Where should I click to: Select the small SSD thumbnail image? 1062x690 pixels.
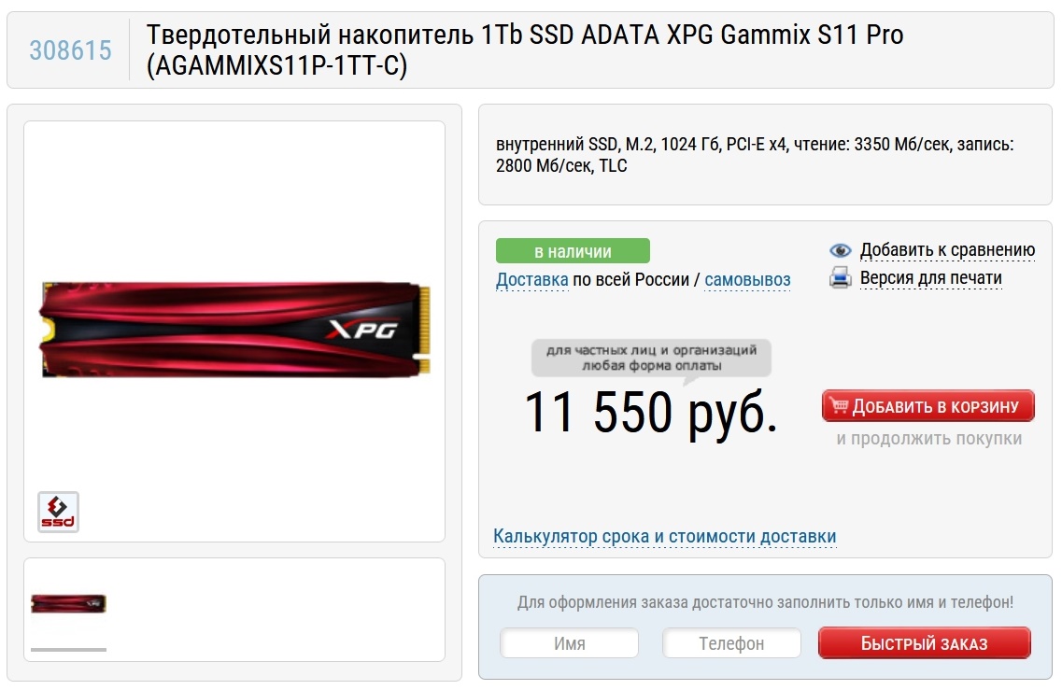pos(68,603)
